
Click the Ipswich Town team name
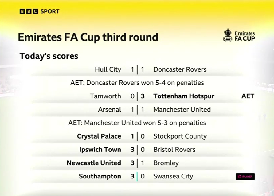point(100,150)
